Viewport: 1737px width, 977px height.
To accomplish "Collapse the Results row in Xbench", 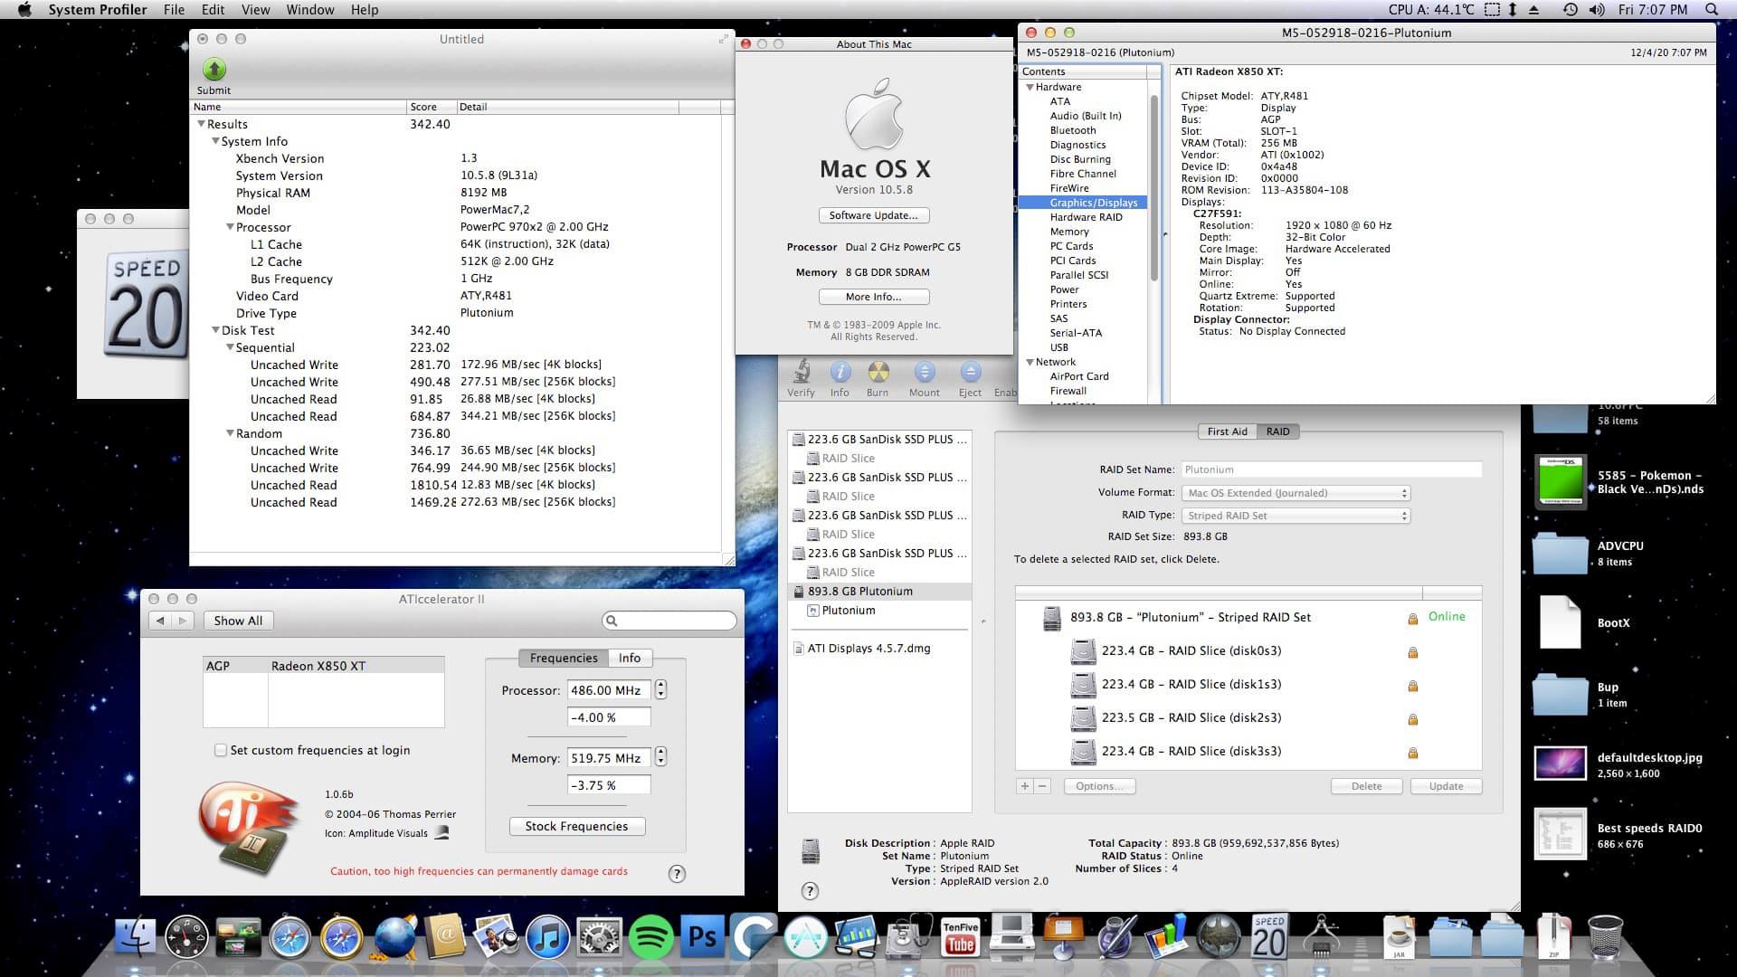I will pyautogui.click(x=201, y=124).
